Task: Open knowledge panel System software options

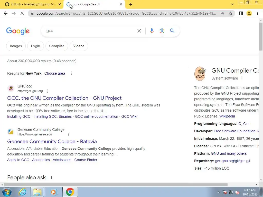Action: (x=242, y=78)
